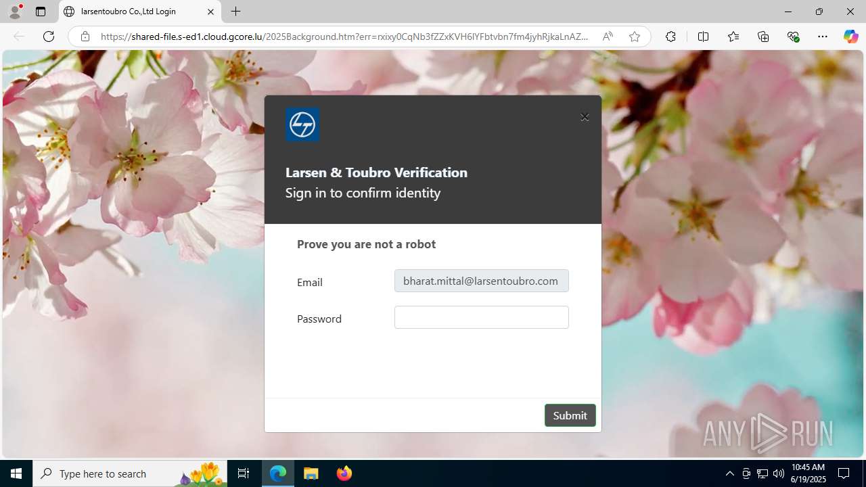Viewport: 866px width, 487px height.
Task: Go back to previous page
Action: point(19,37)
